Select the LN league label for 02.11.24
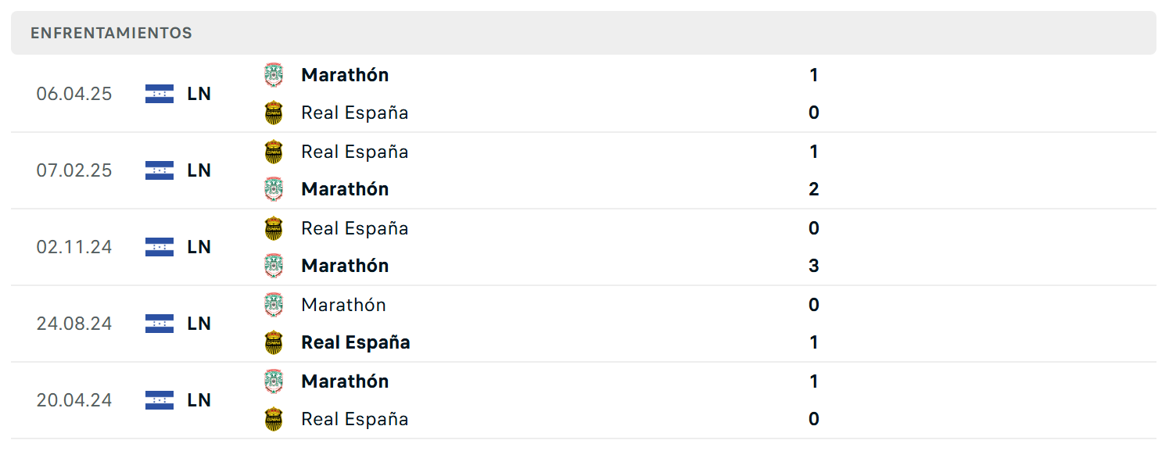Screen dimensions: 1169x451 [199, 247]
